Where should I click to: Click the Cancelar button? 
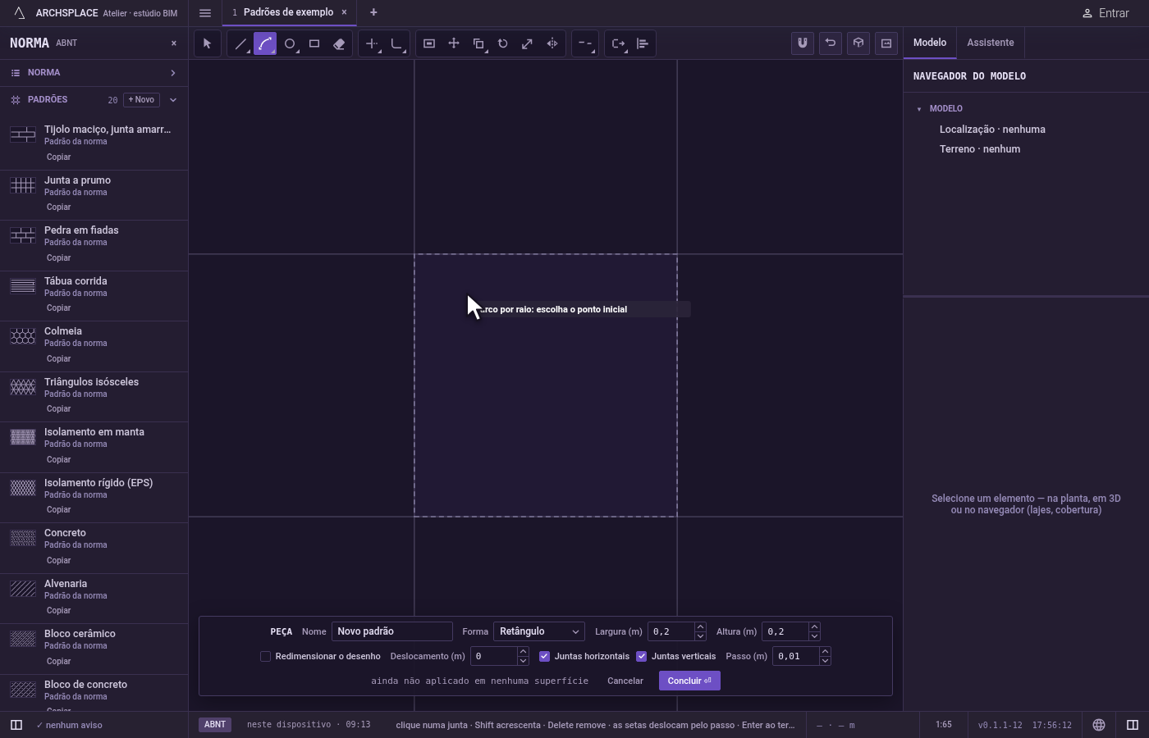pos(625,681)
